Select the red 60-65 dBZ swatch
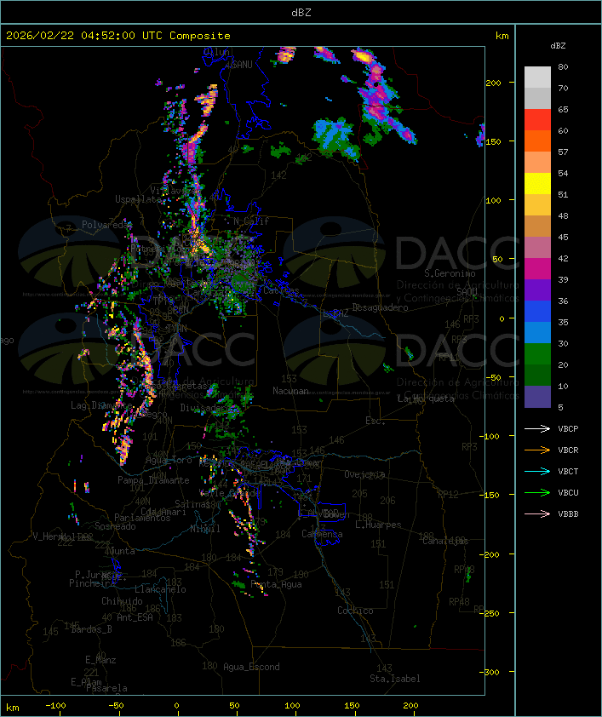Screen dimensions: 602x717 537,120
